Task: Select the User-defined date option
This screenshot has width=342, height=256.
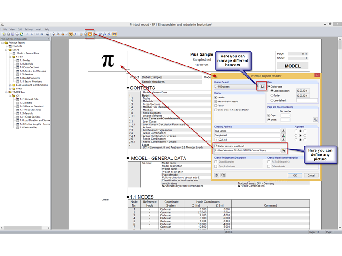Action: 272,100
